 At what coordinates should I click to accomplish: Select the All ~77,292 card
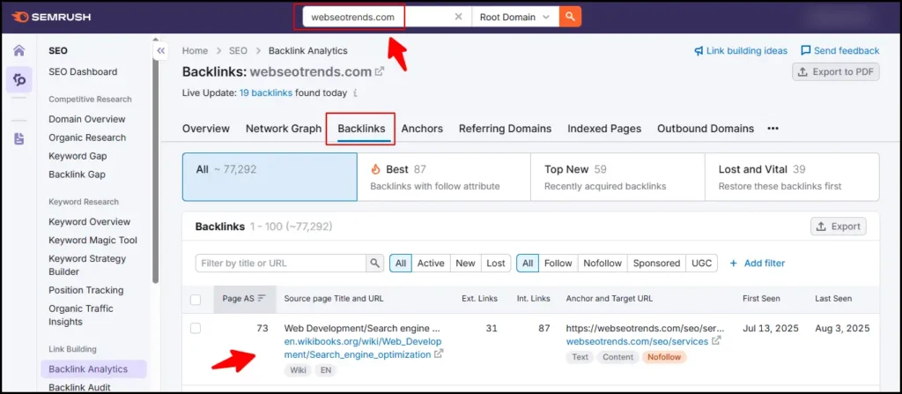270,177
